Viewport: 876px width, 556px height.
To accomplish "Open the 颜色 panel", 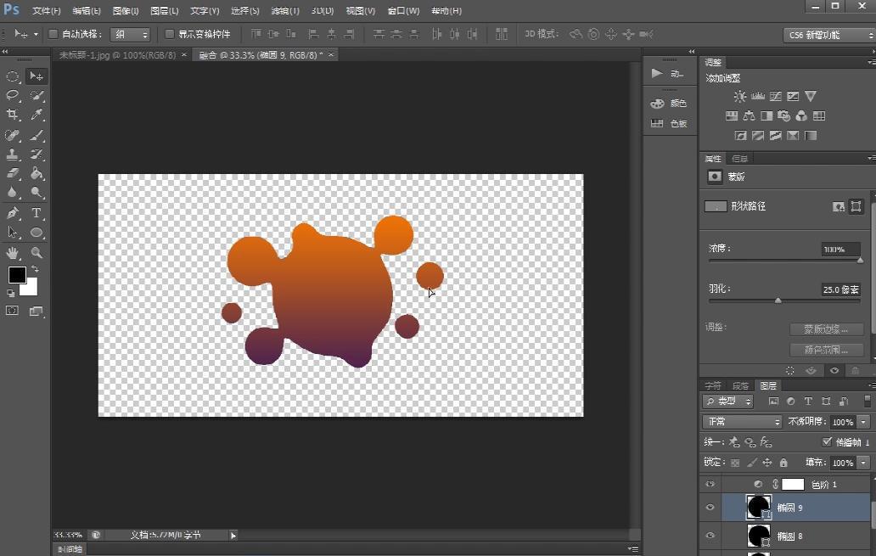I will coord(669,104).
